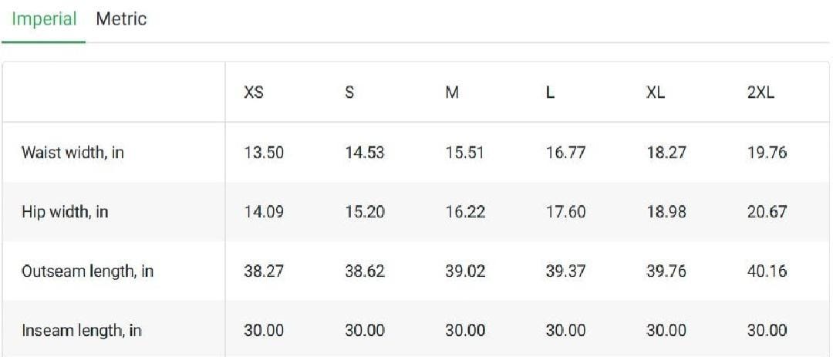
Task: Click the 39.76 XL outseam value
Action: tap(666, 271)
